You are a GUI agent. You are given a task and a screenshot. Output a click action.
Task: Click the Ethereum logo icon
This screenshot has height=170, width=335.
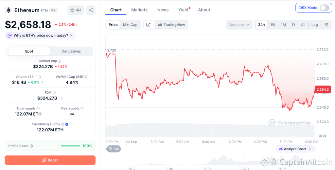click(9, 10)
